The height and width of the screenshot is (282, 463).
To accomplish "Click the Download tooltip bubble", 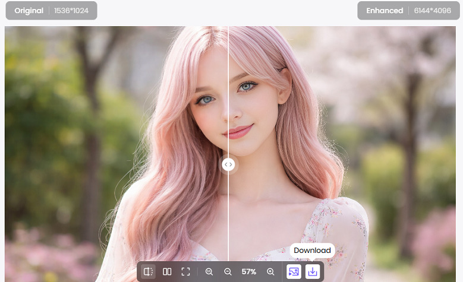I will pos(312,251).
